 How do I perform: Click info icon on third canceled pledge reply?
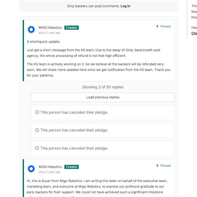[x=37, y=148]
